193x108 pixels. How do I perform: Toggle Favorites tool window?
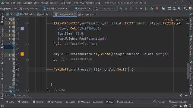click(2, 74)
